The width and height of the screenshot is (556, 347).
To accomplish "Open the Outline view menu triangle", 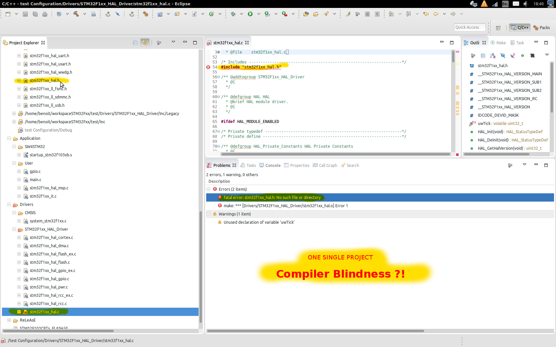I will point(547,55).
